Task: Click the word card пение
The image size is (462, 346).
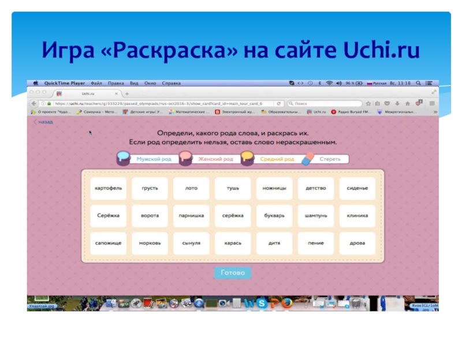Action: coord(316,243)
